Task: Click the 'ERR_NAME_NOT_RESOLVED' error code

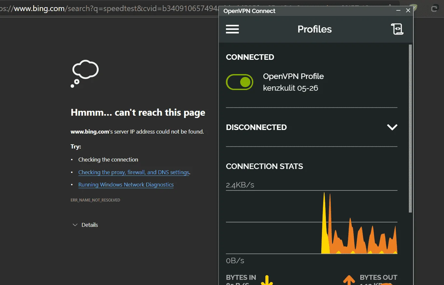Action: coord(95,200)
